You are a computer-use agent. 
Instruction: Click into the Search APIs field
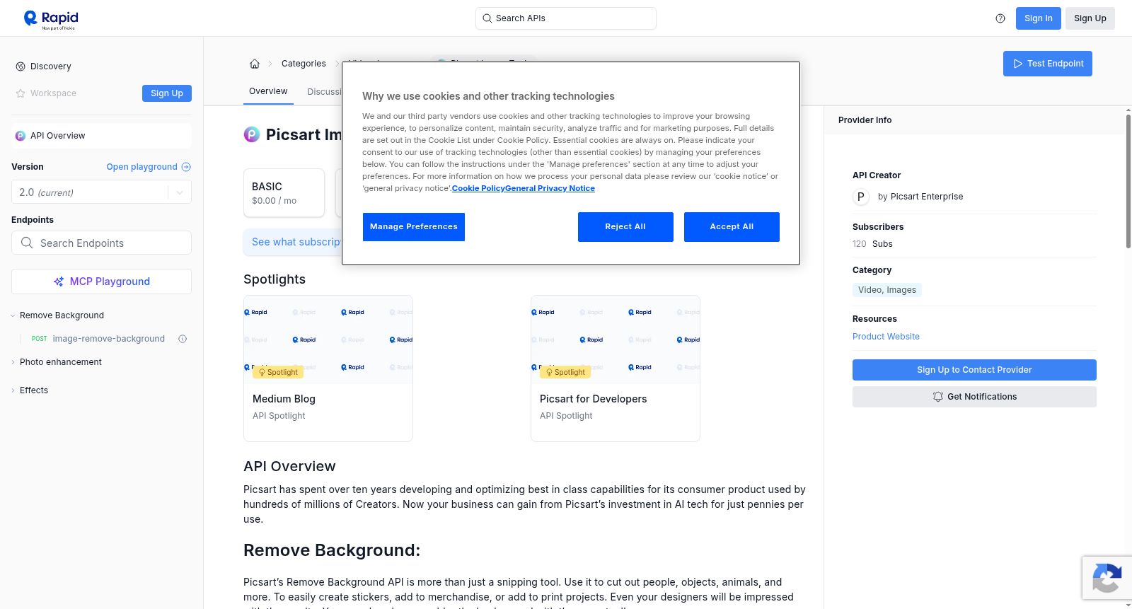566,18
